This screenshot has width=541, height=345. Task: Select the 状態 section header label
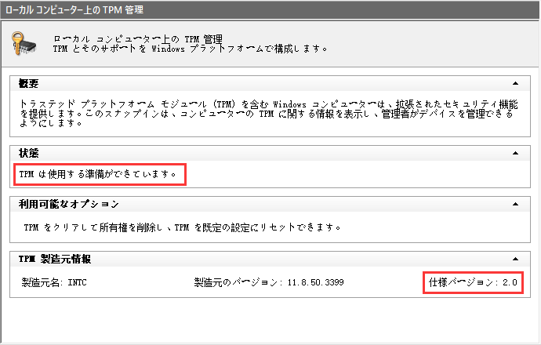[x=29, y=153]
